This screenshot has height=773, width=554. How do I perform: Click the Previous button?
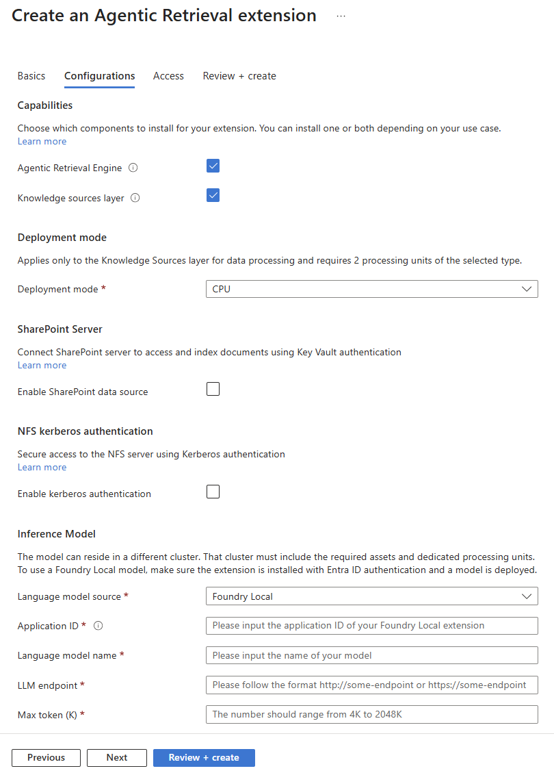click(x=46, y=758)
